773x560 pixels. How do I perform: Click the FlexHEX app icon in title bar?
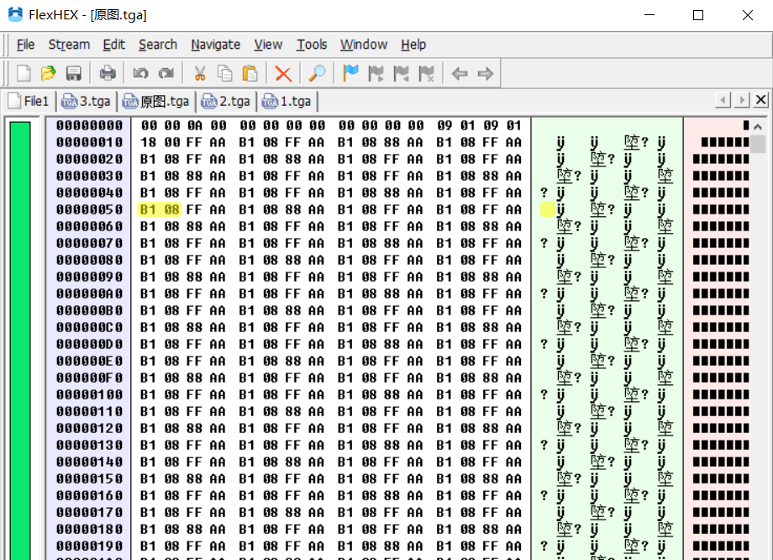point(15,14)
